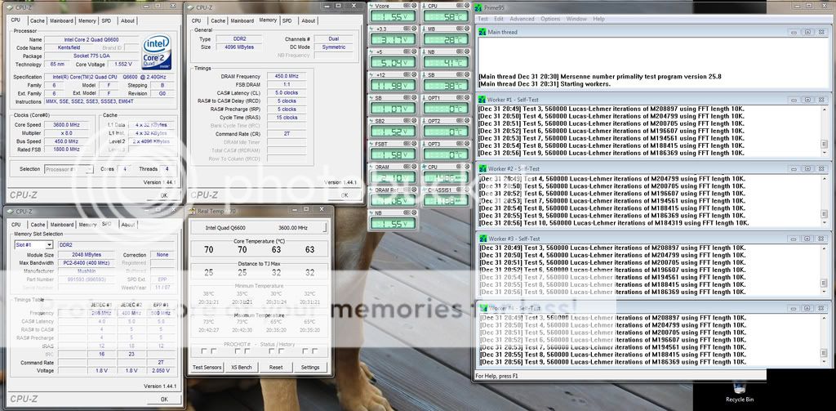Open settings icon on OPT3 gadget

click(x=460, y=144)
